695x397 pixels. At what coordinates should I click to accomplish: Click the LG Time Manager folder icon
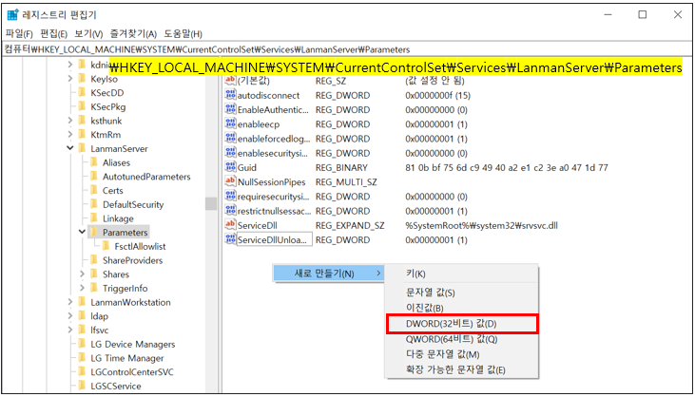(x=82, y=358)
